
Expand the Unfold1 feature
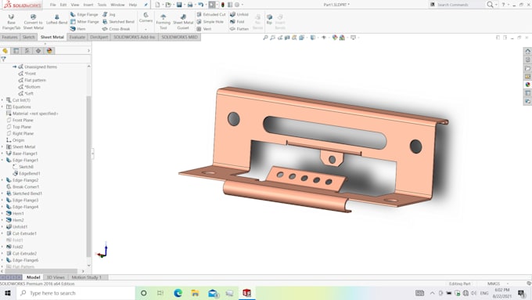2,226
